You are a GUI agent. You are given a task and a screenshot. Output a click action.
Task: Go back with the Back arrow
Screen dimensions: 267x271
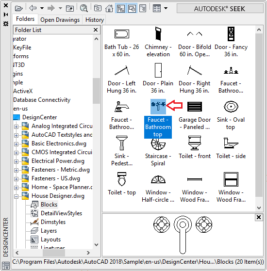33,8
